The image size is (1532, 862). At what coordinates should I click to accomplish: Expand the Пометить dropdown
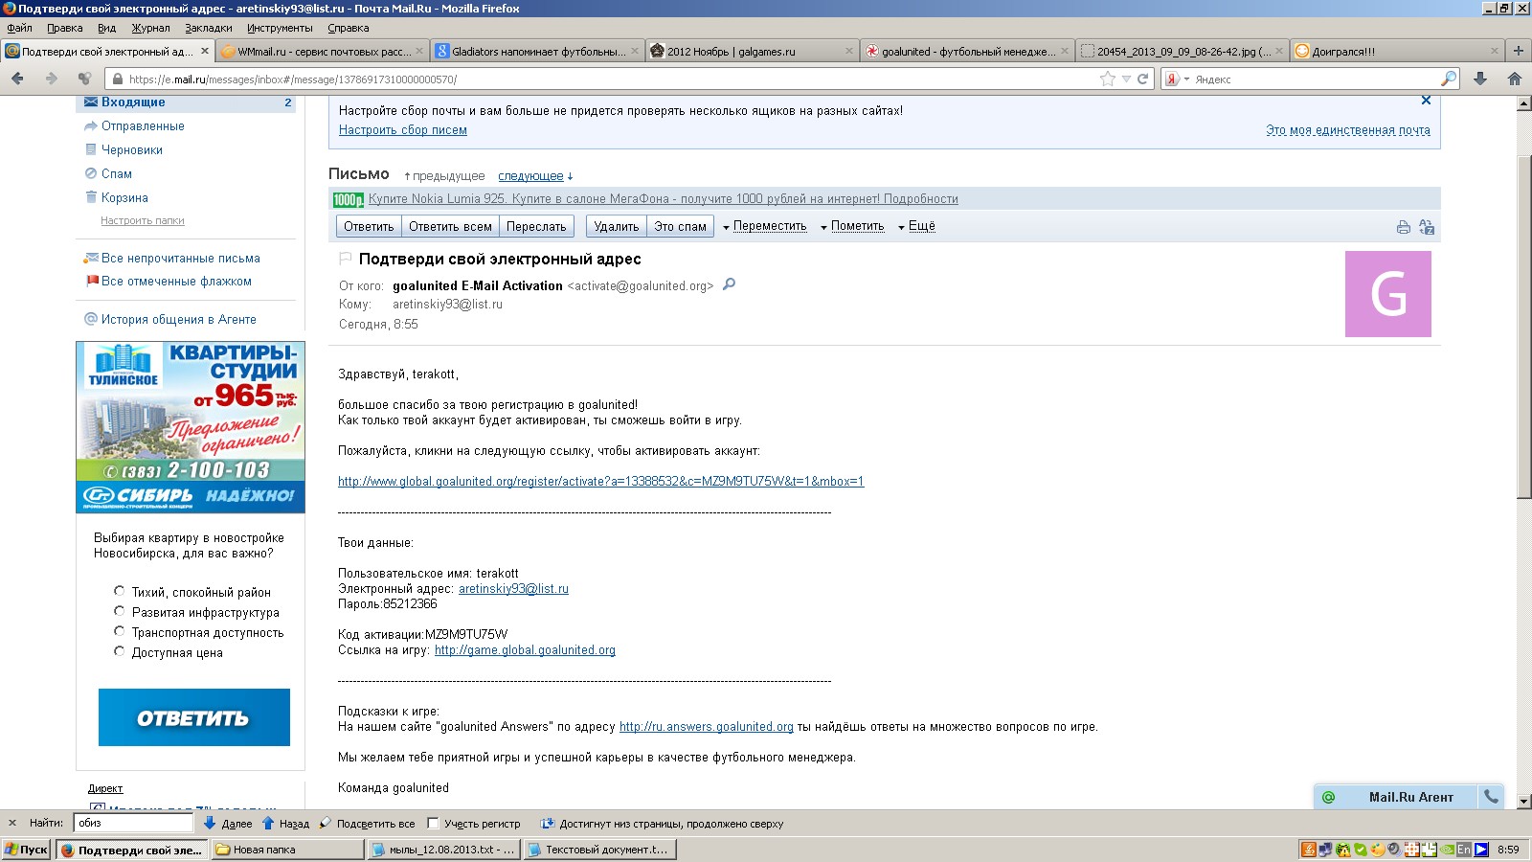852,227
